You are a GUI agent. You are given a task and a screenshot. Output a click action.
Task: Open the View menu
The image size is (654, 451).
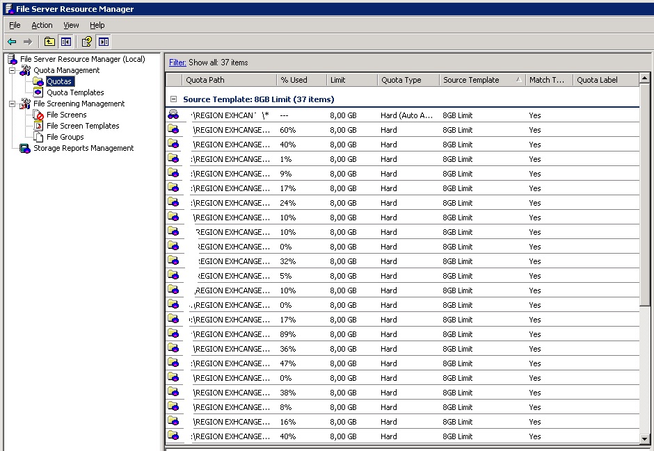click(x=71, y=26)
